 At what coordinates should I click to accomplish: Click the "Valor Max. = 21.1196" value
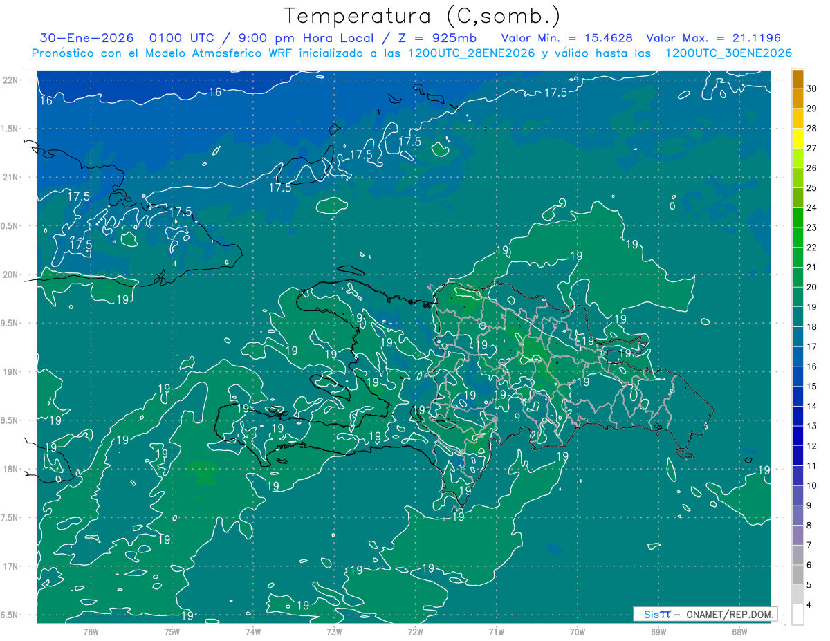coord(714,38)
